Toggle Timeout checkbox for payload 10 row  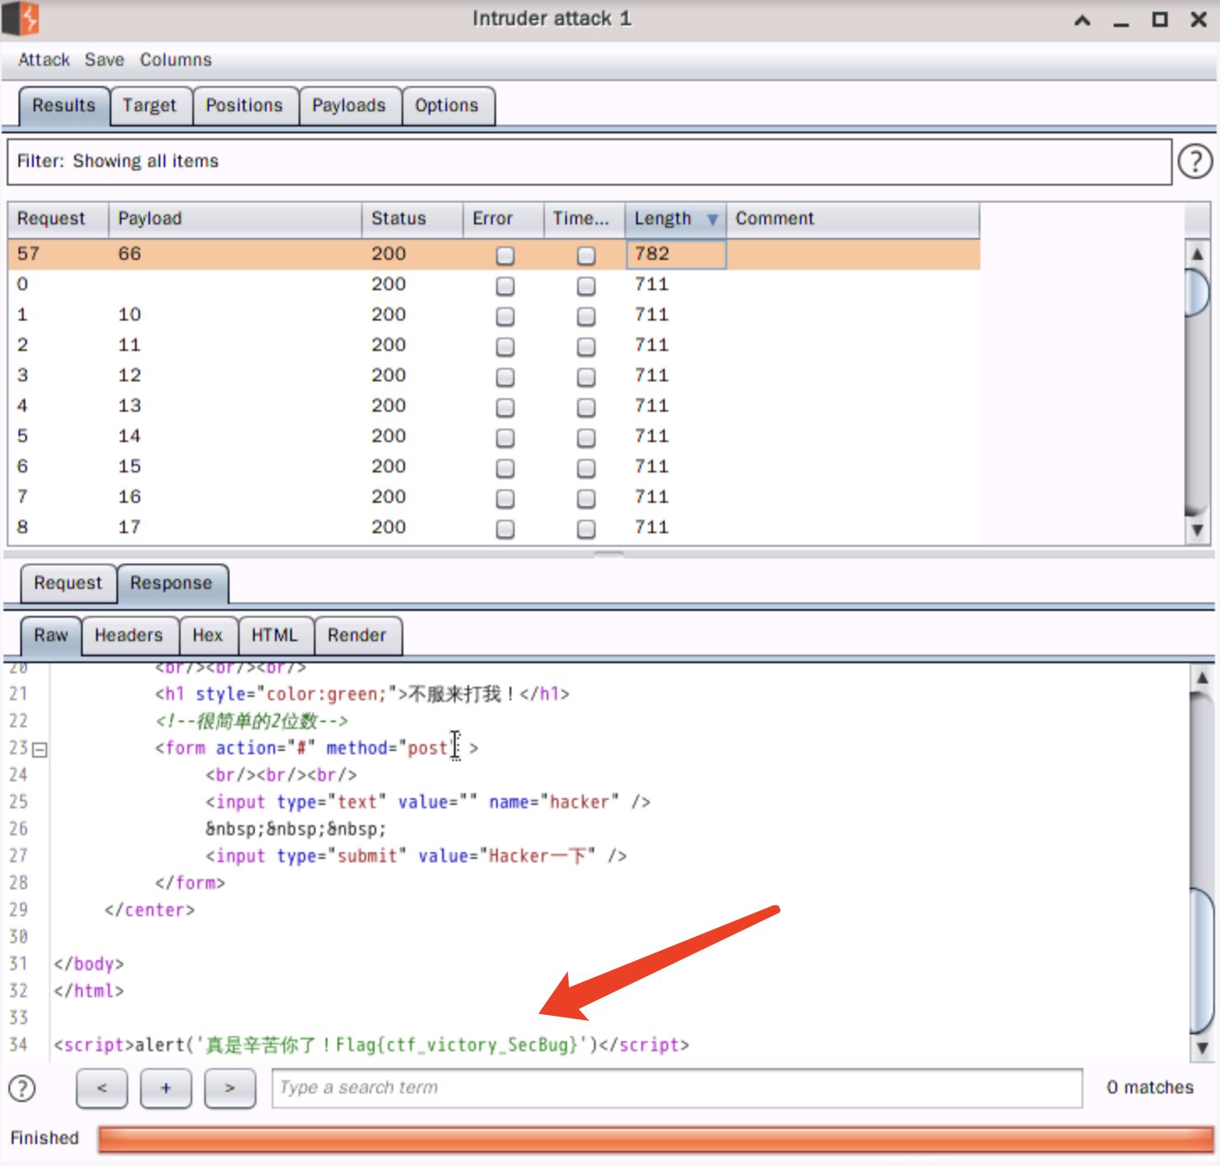[586, 316]
